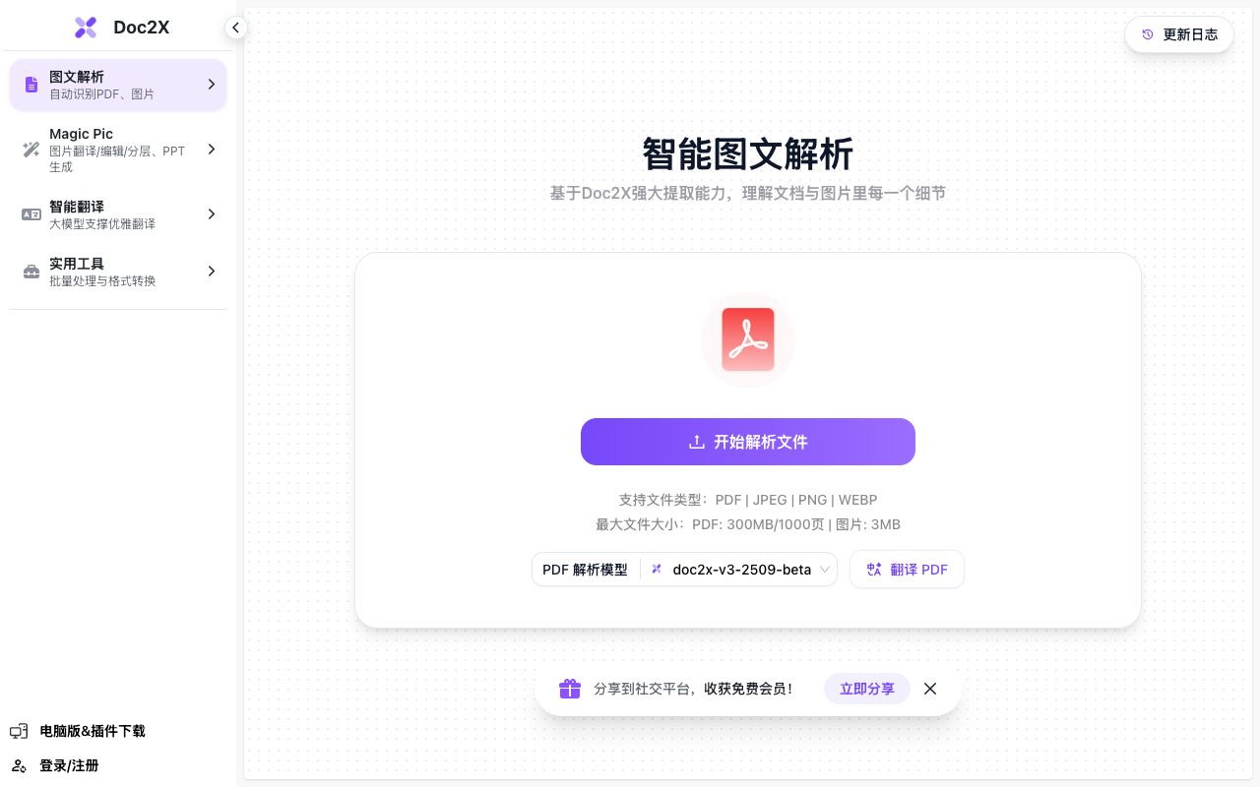Expand the 图文解析 chevron arrow
The image size is (1260, 787).
(x=211, y=85)
